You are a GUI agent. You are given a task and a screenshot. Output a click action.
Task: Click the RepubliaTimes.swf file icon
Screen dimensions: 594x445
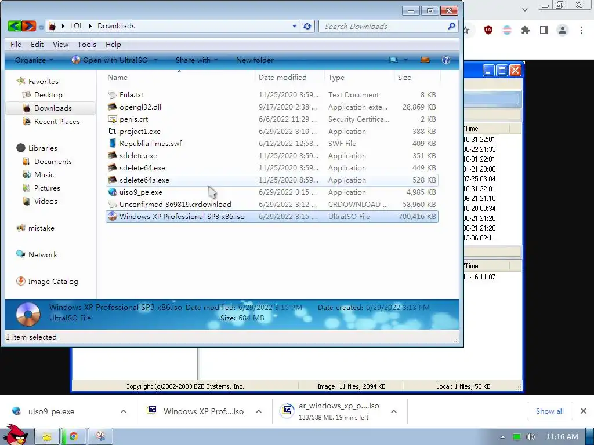click(112, 144)
